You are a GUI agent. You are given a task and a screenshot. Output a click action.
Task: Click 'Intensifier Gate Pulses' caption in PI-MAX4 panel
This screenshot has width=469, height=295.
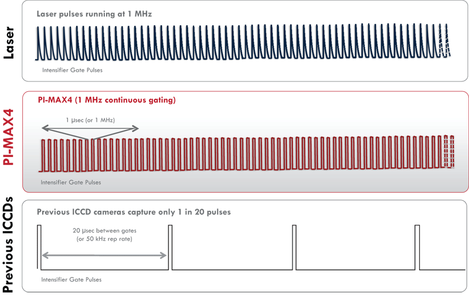[x=71, y=183]
